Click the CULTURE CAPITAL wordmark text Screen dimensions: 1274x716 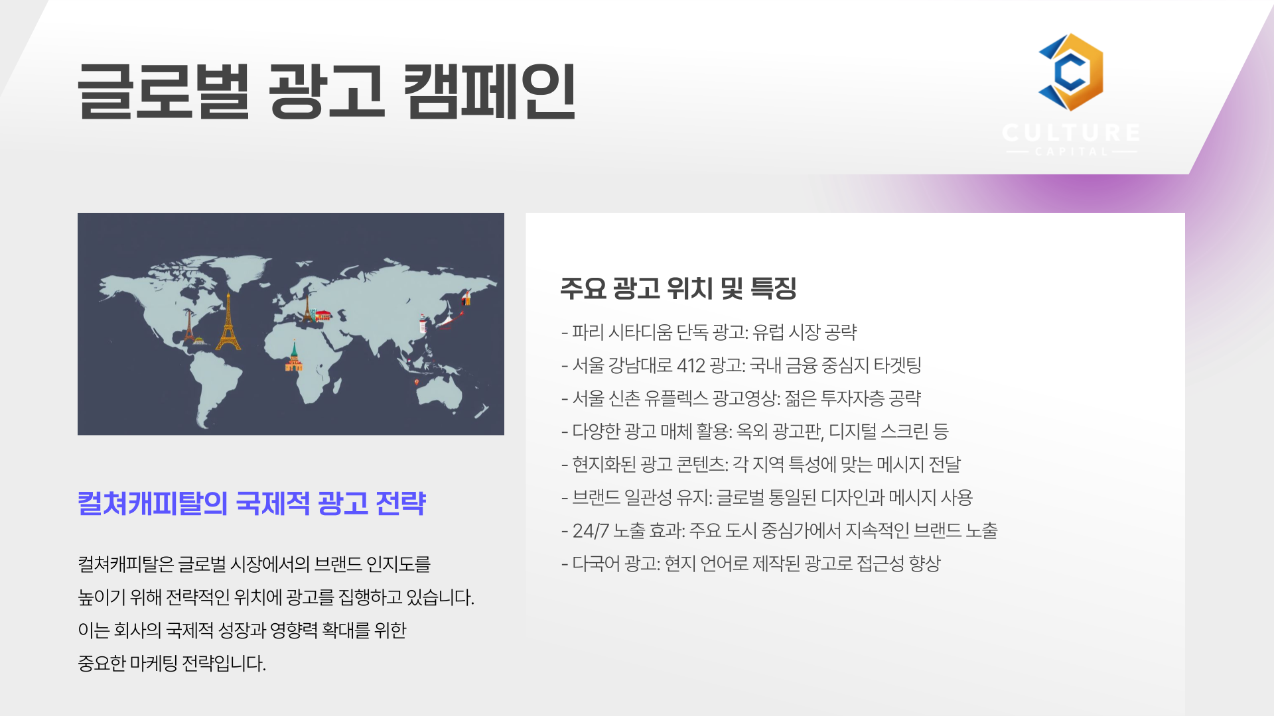pyautogui.click(x=1071, y=133)
